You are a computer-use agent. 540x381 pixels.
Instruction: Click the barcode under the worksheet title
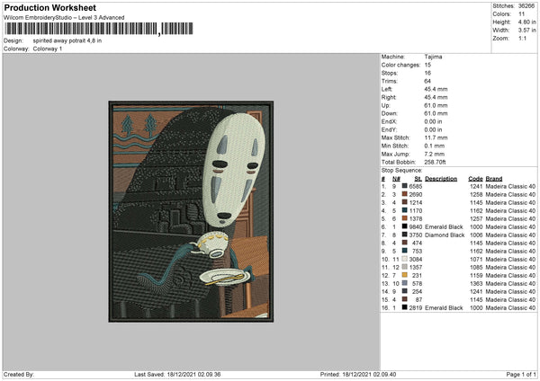99,29
